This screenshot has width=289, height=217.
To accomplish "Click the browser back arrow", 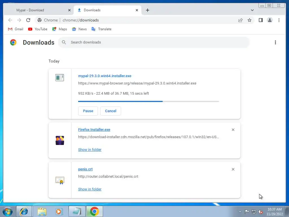I will (x=10, y=20).
